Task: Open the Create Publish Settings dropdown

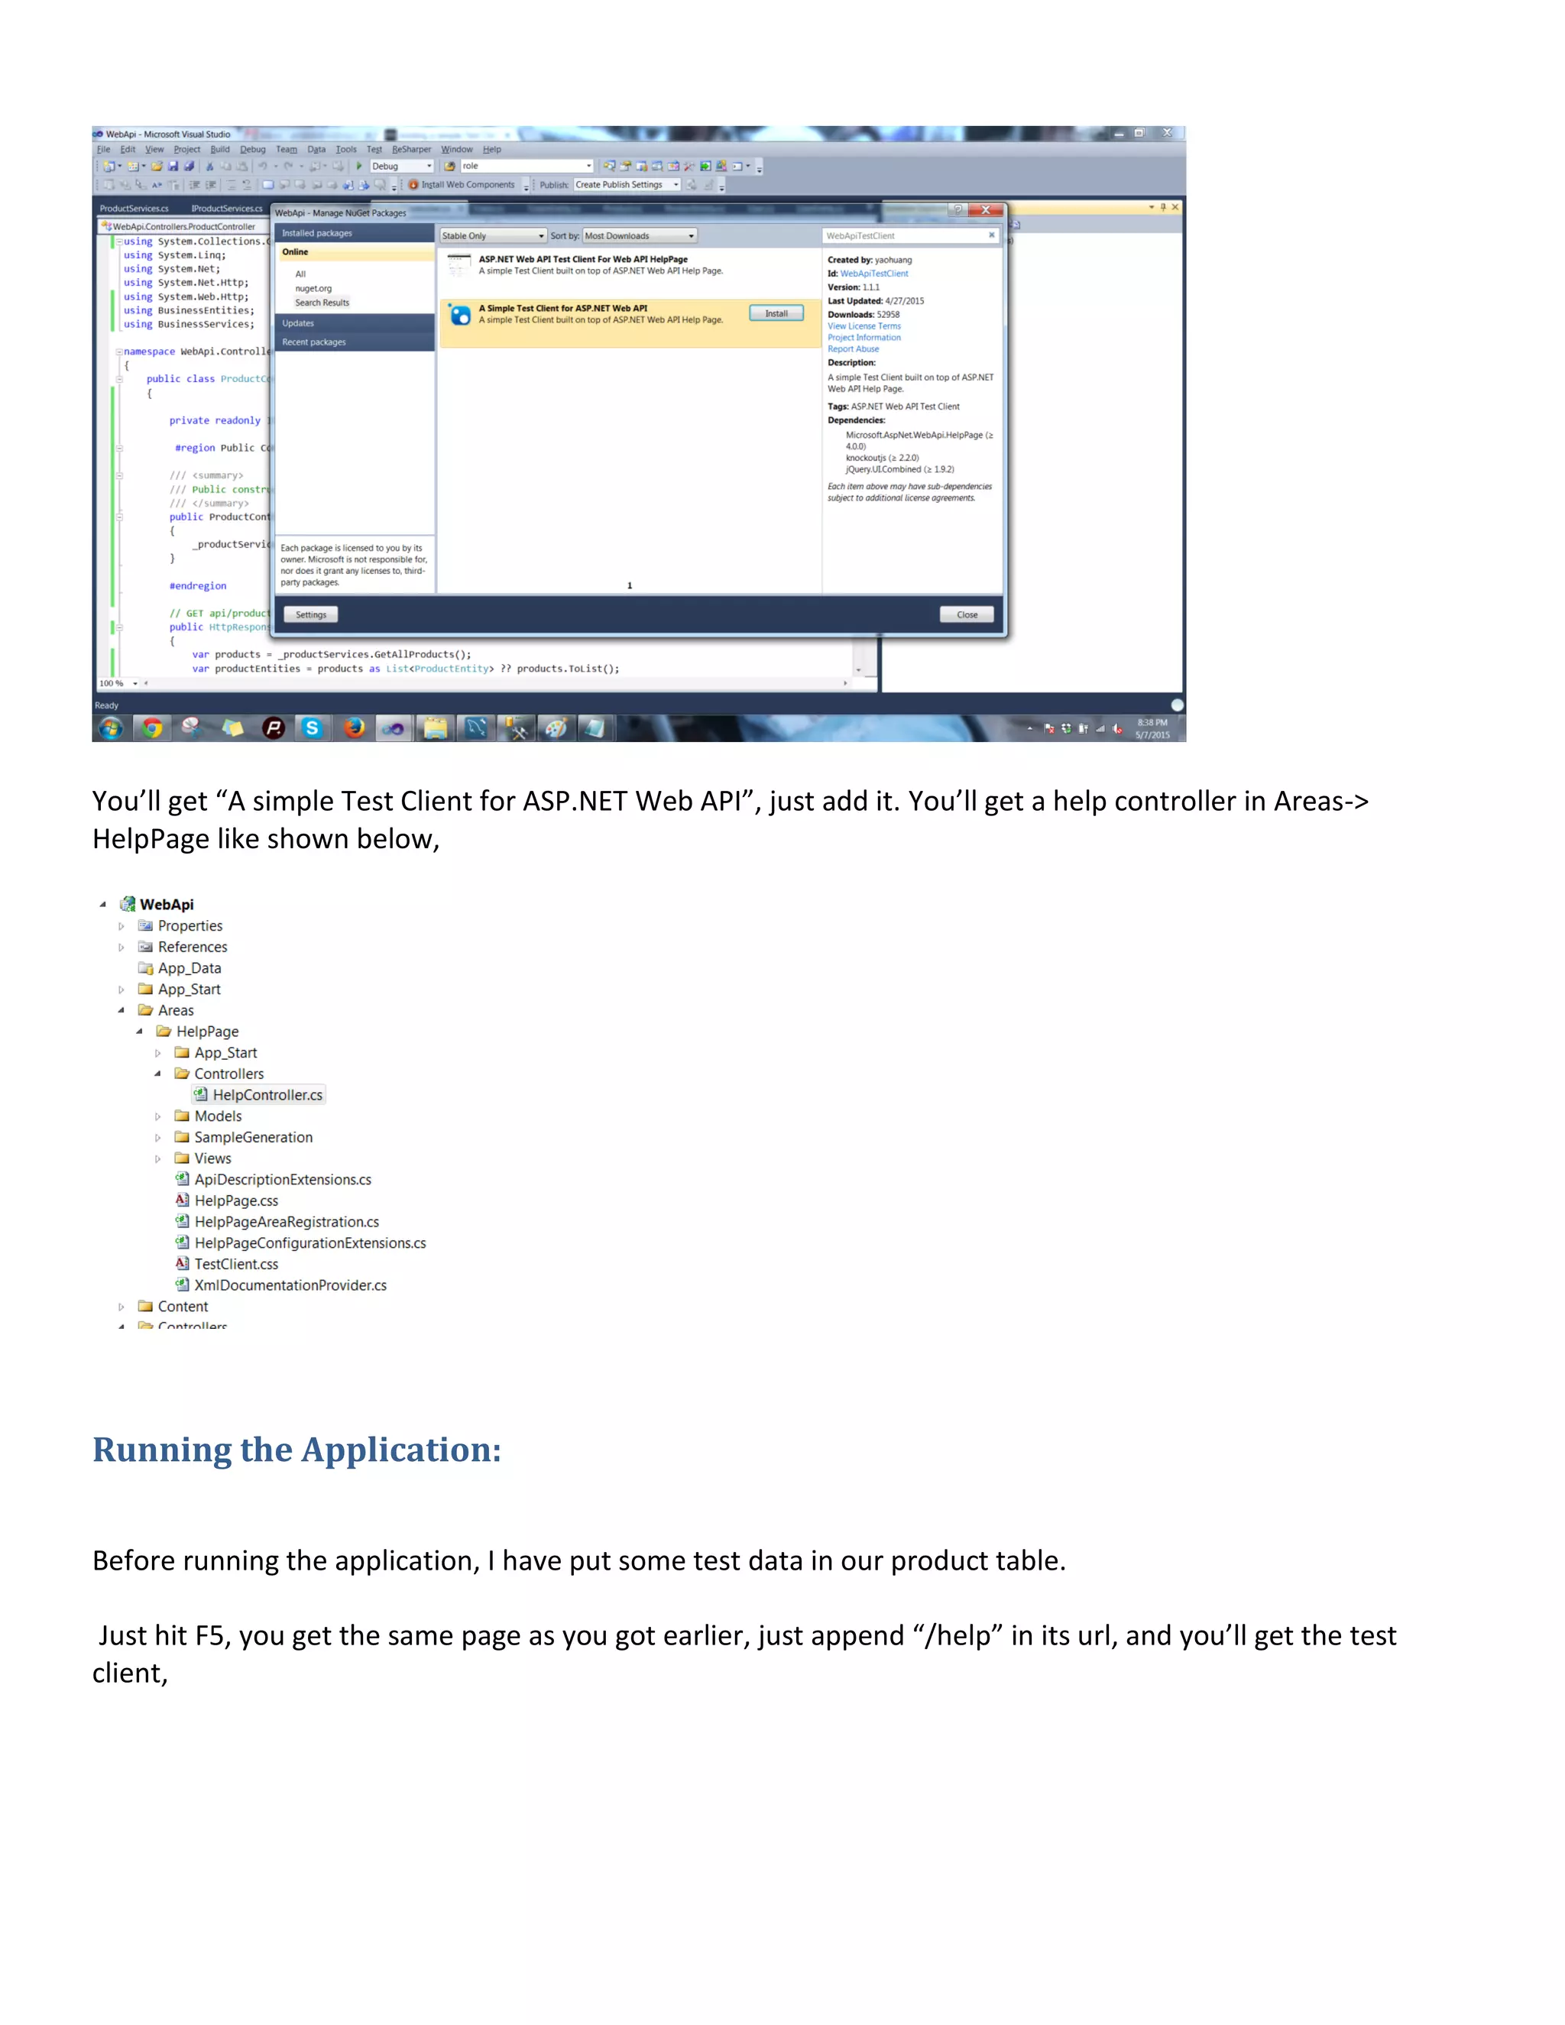Action: pyautogui.click(x=676, y=184)
